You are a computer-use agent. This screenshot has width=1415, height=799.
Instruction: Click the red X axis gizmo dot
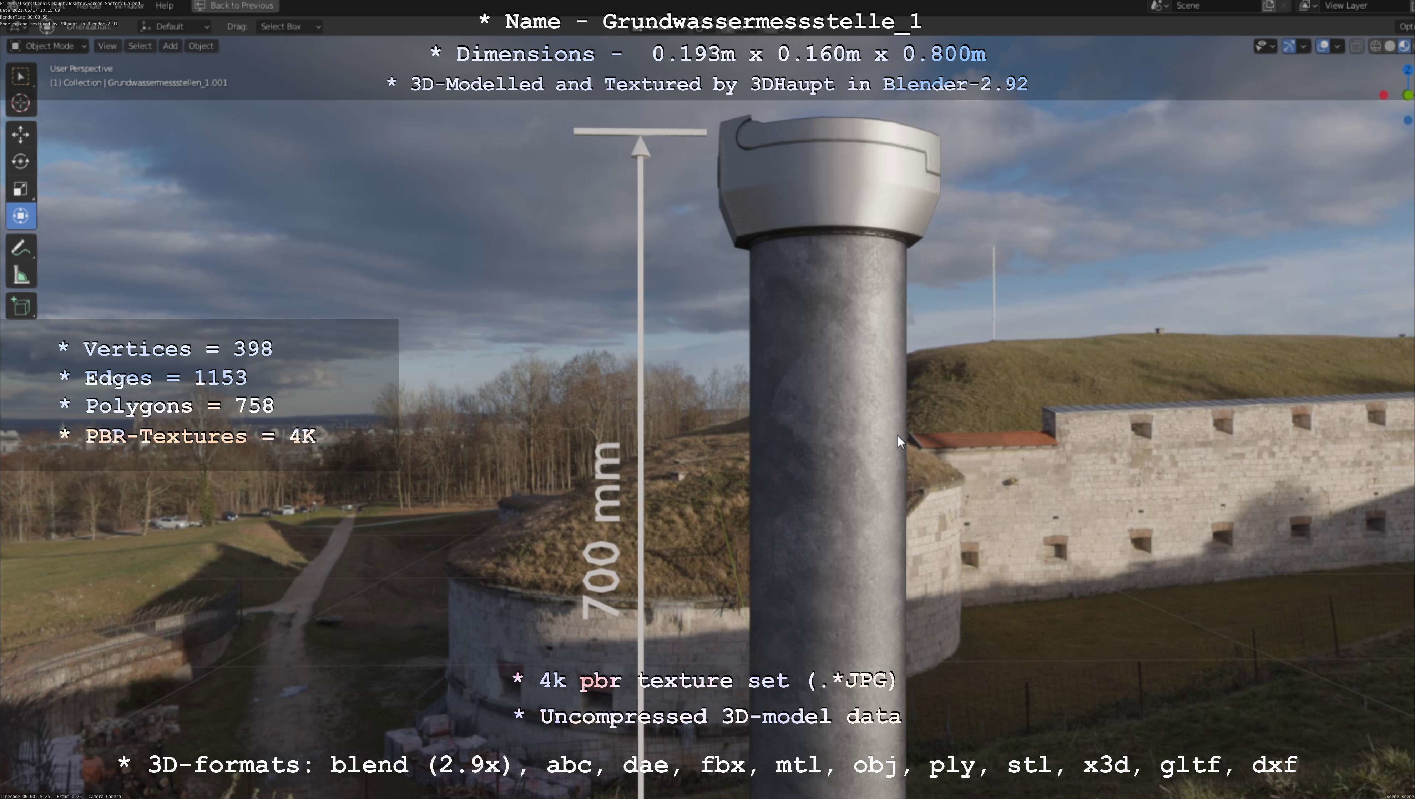click(1384, 96)
